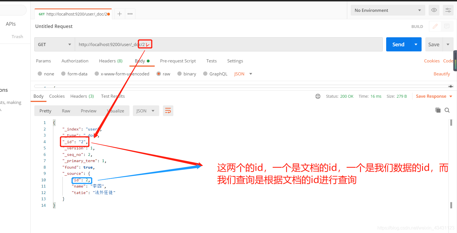Open the Code link at right

point(448,61)
